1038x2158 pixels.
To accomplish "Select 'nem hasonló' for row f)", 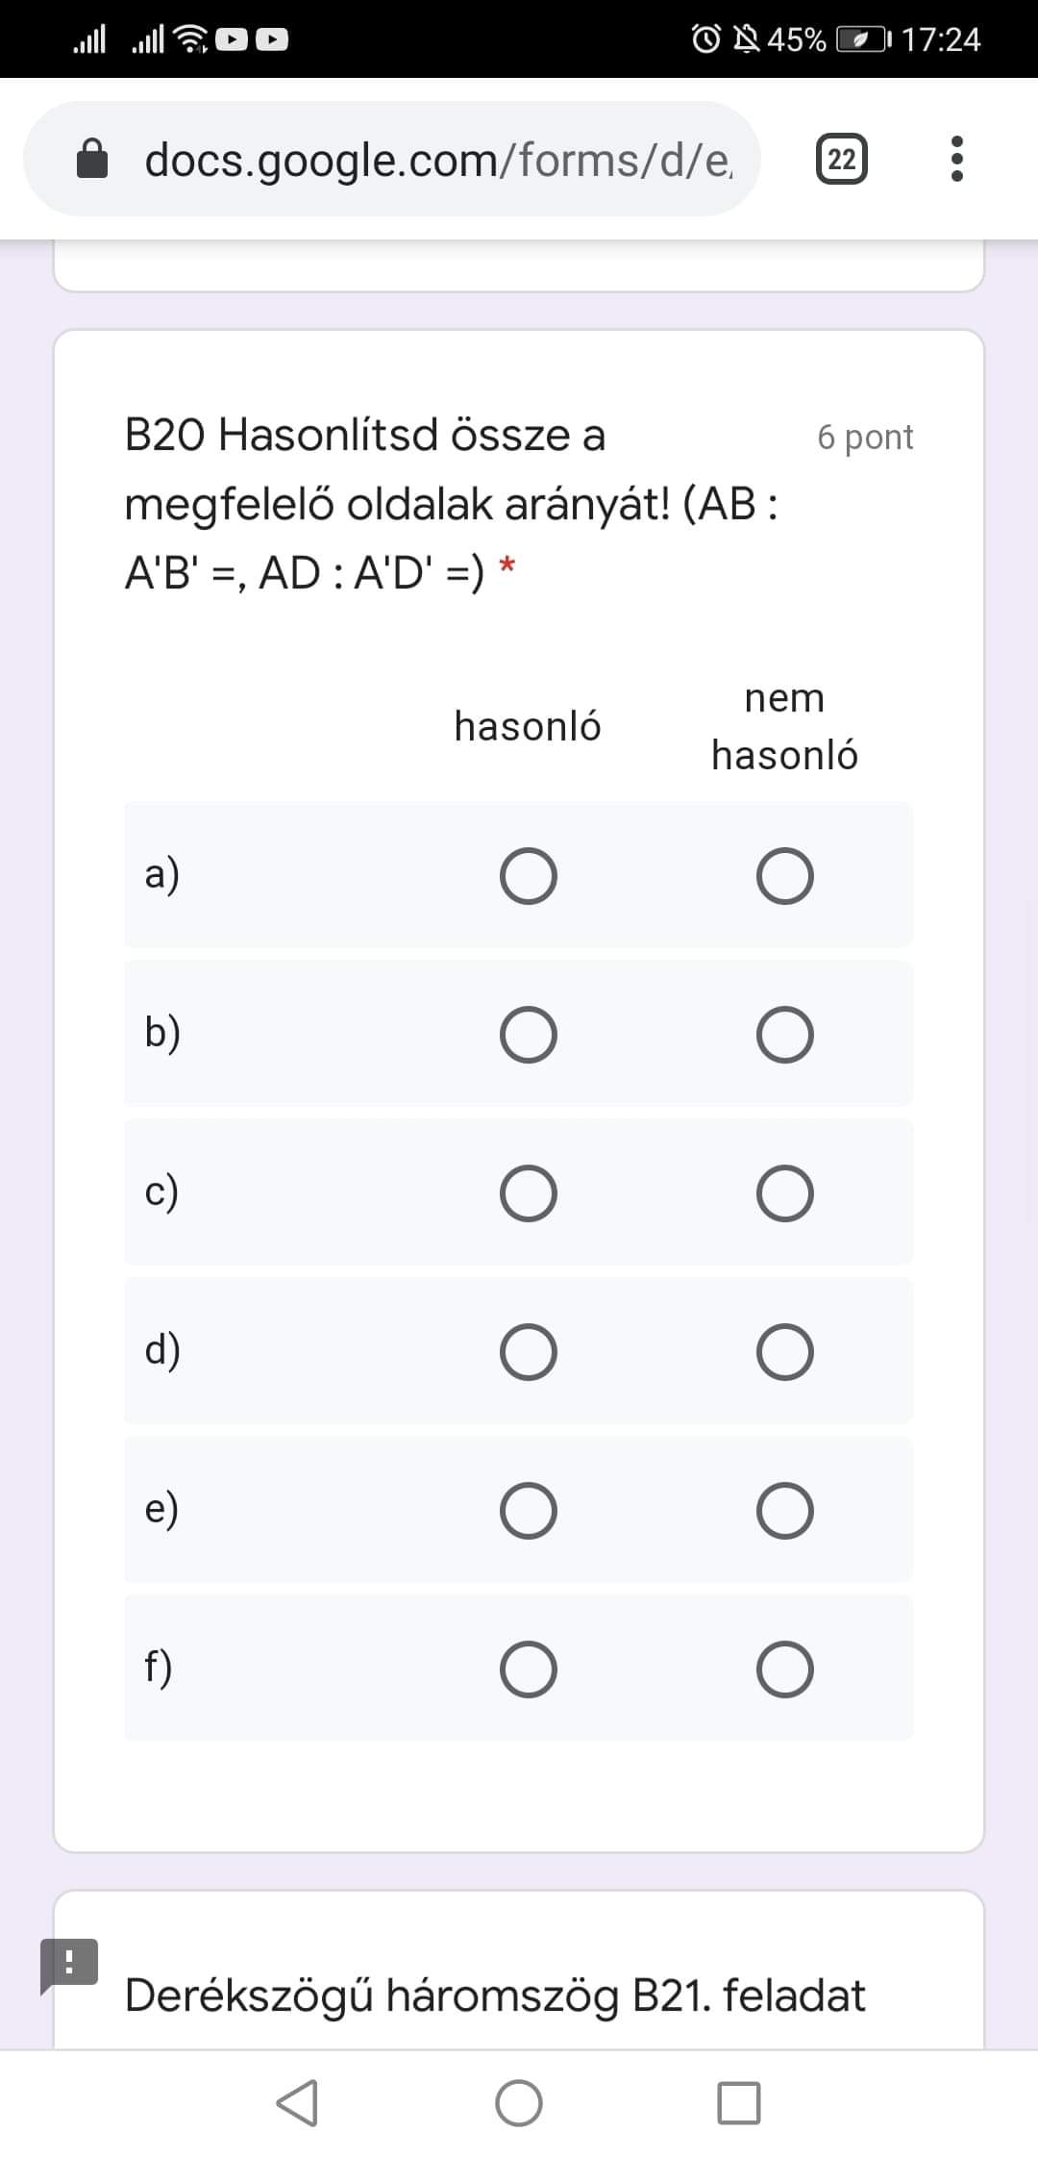I will 784,1669.
